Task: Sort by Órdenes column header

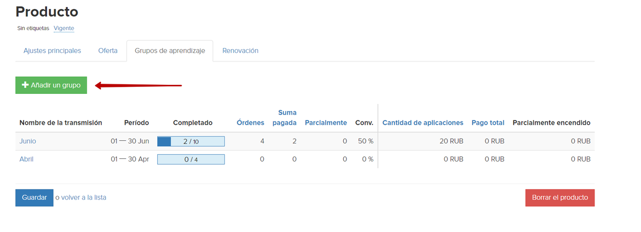Action: pos(250,123)
